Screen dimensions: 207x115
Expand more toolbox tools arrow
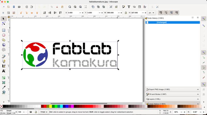[x=4, y=102]
